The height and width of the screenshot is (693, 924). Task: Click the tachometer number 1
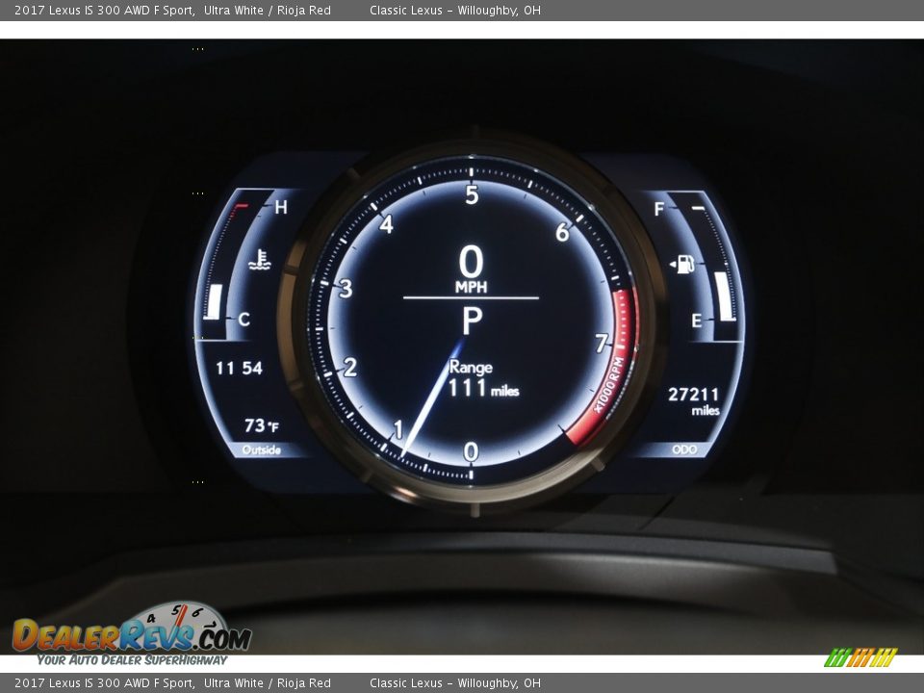pyautogui.click(x=398, y=429)
